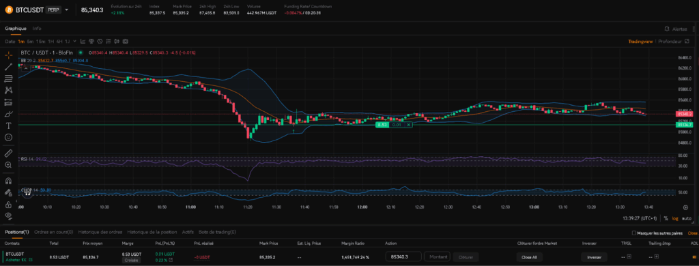Screen dimensions: 699x266
Task: Tick the Masquer les autres paires checkbox
Action: [x=634, y=233]
